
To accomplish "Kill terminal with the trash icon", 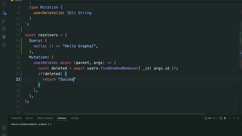I will tap(225, 118).
